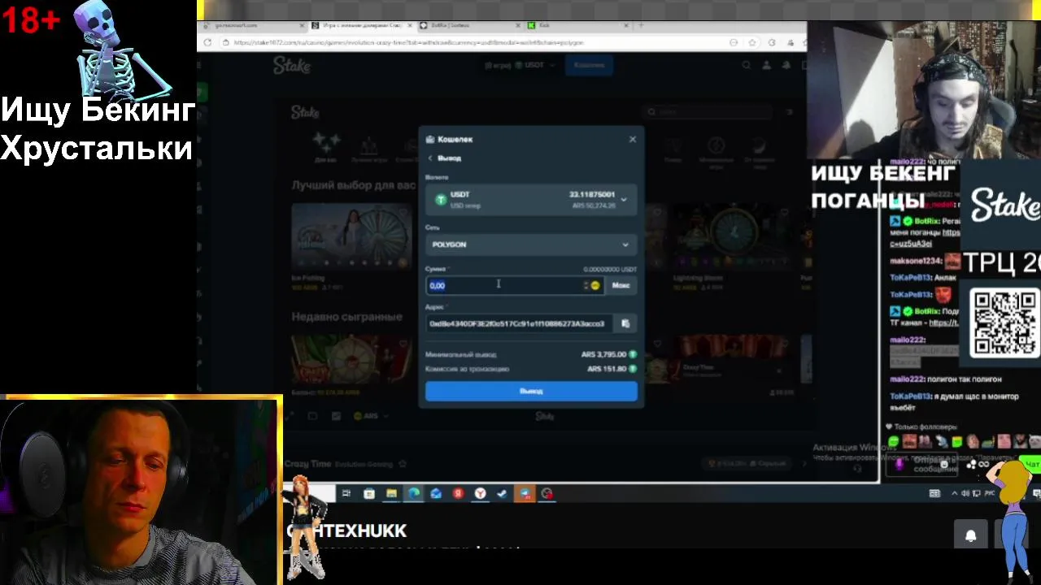Screen dimensions: 1041x585
Task: Set maximum amount with Макс button
Action: pos(621,285)
